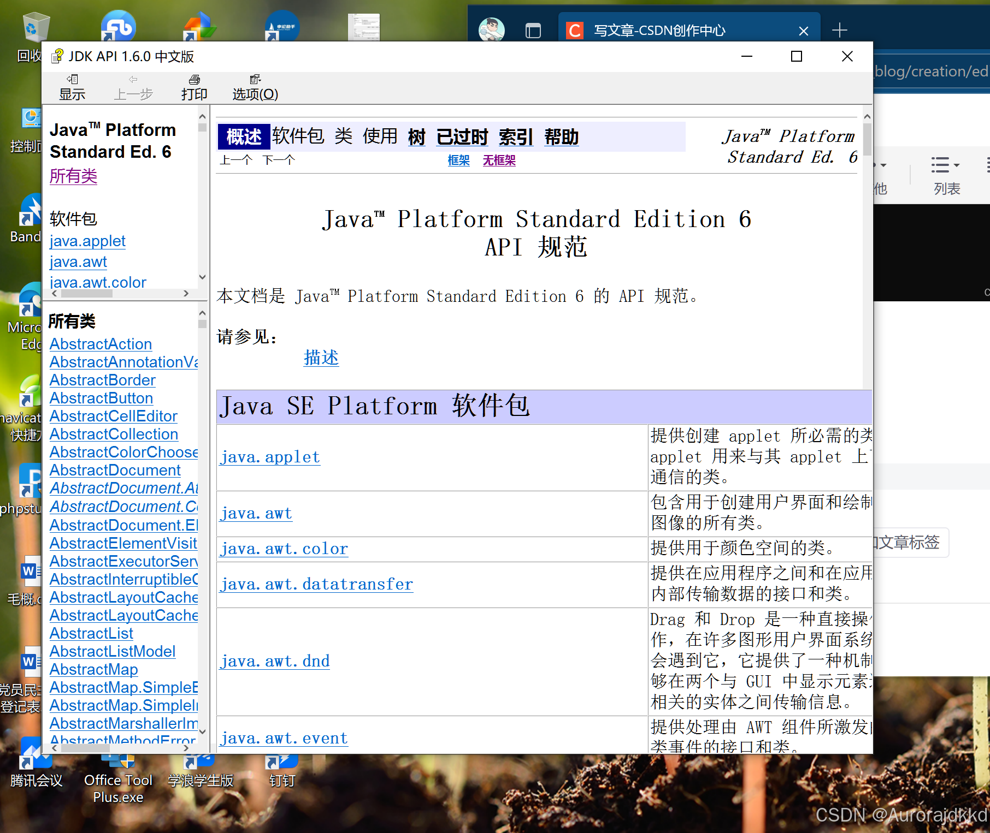This screenshot has height=833, width=990.
Task: Select the AbstractAction class link
Action: point(101,344)
